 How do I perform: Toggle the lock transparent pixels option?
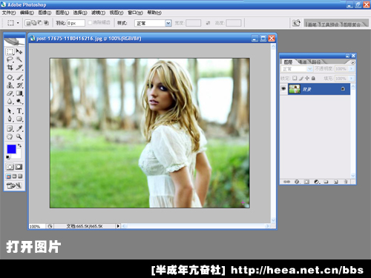pyautogui.click(x=295, y=79)
